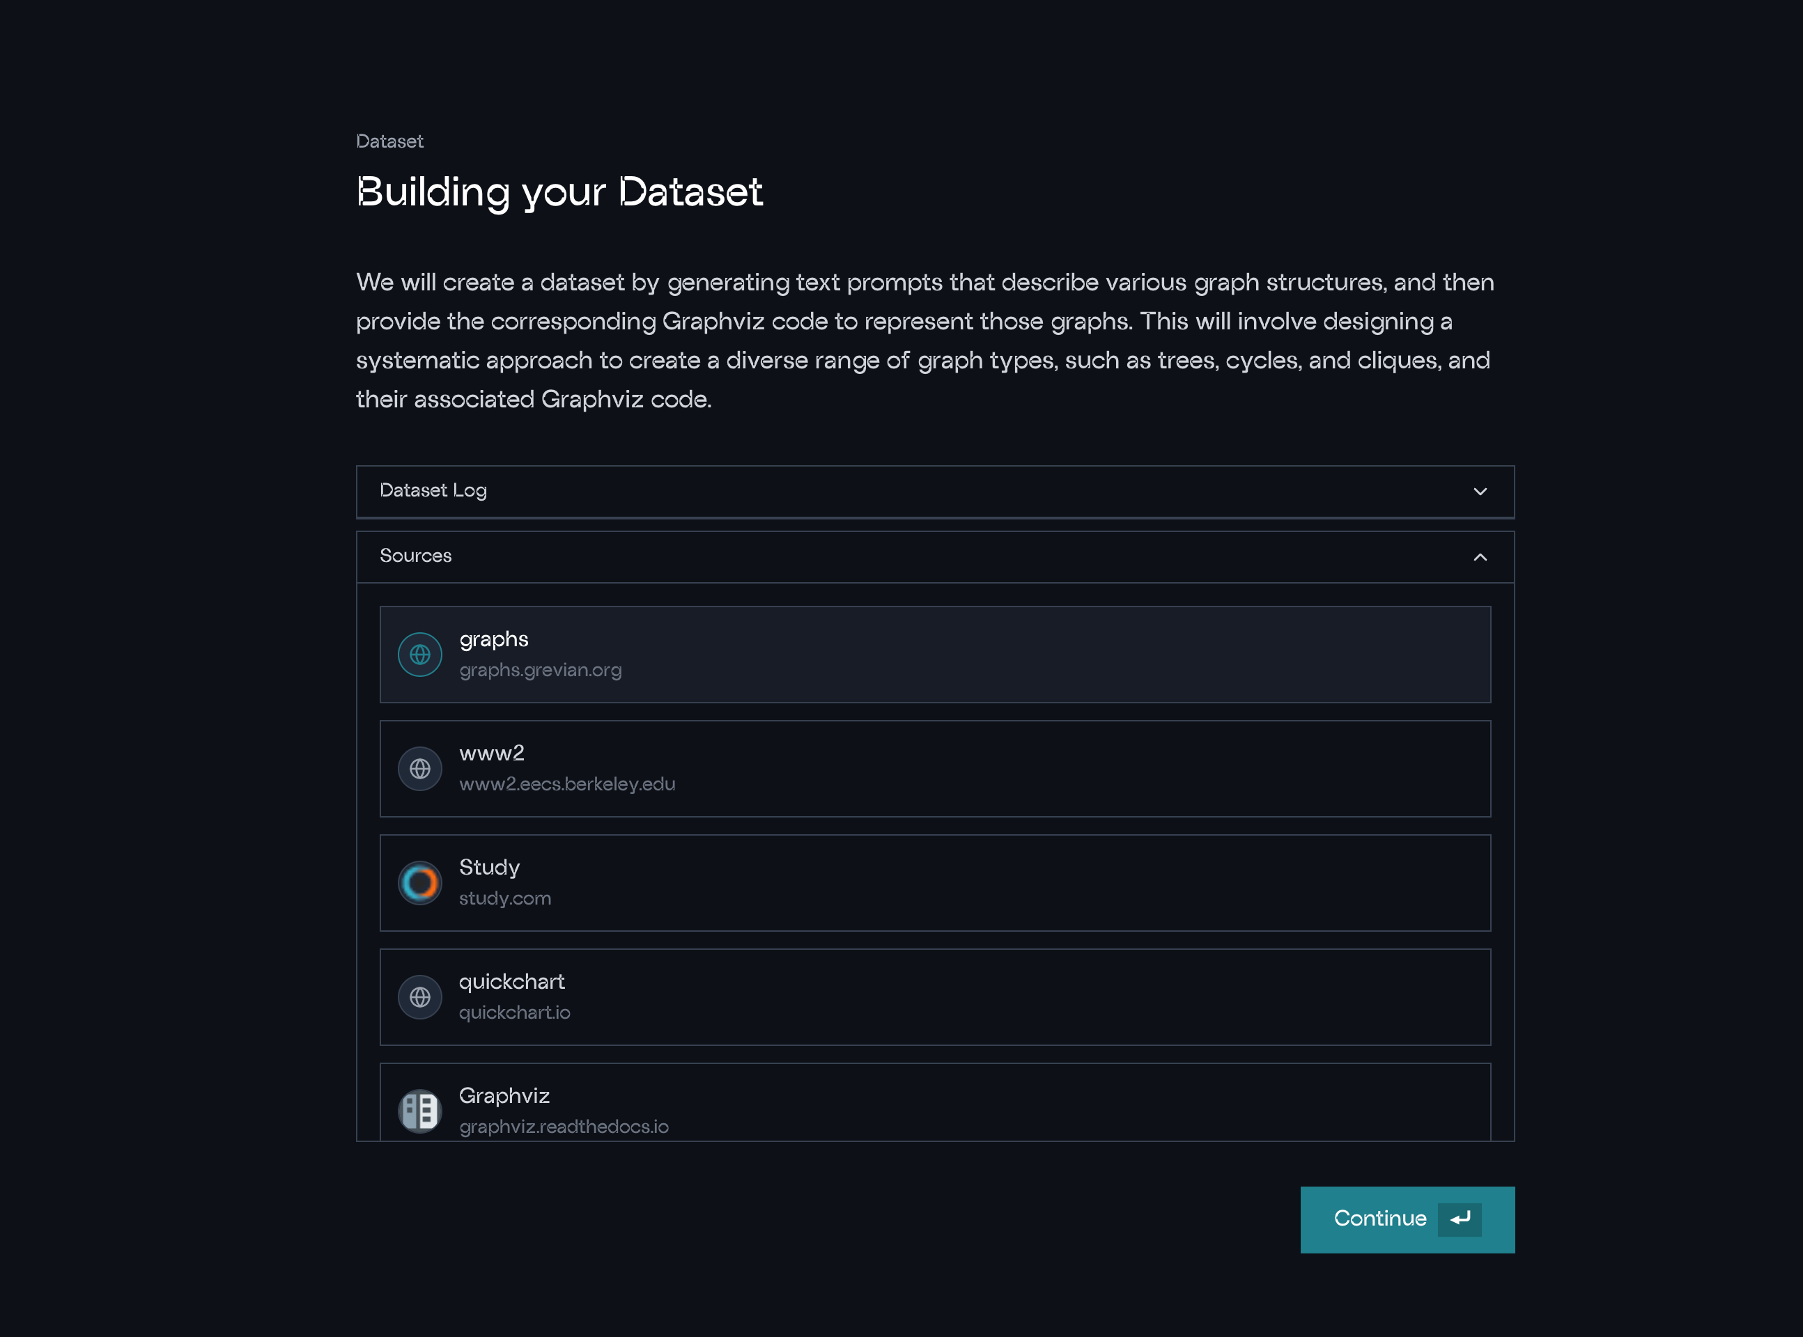Click the globe icon next to www2

(x=419, y=768)
